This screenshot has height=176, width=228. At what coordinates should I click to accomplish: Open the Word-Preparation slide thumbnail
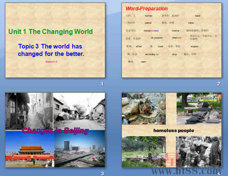(x=172, y=40)
